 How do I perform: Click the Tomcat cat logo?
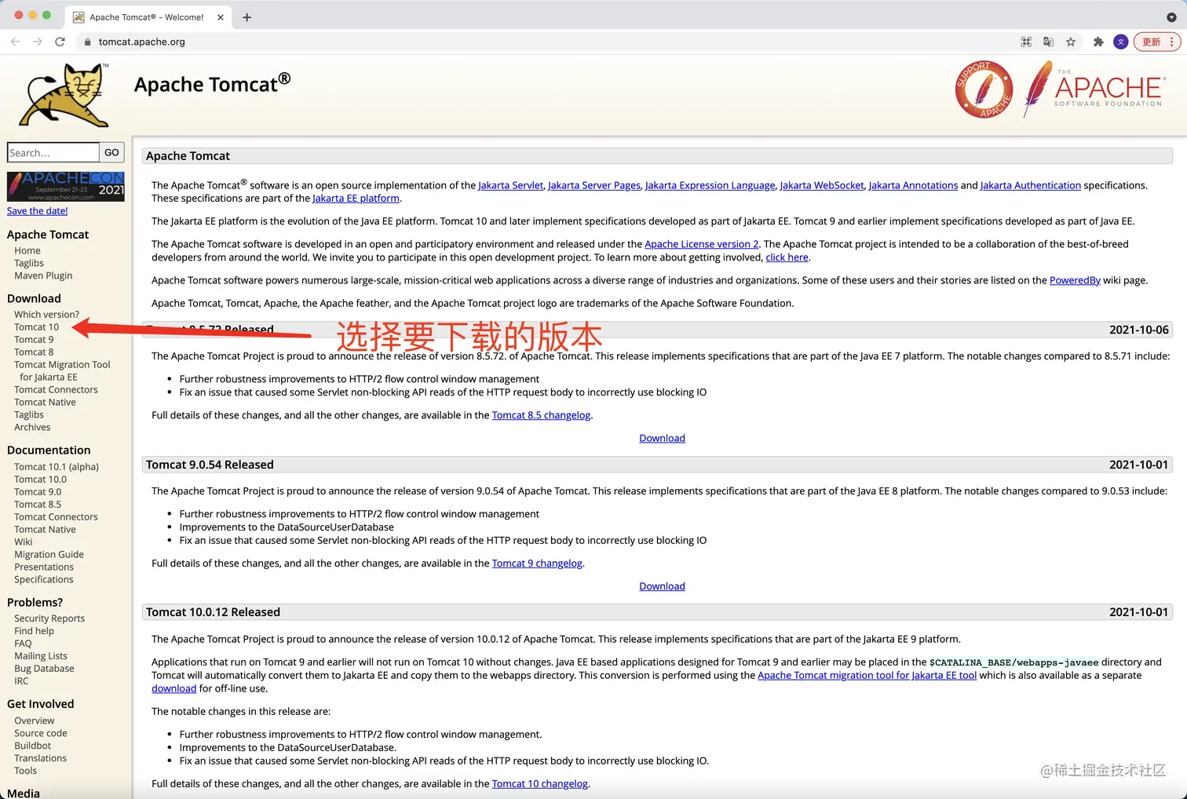click(64, 96)
